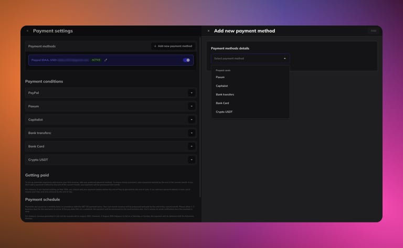Click the Add new payment method button
The image size is (403, 248).
coord(173,46)
